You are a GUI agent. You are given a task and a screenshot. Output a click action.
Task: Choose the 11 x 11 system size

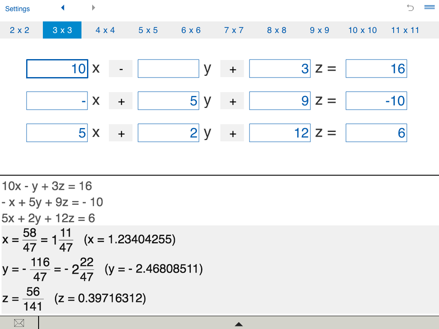(x=405, y=30)
